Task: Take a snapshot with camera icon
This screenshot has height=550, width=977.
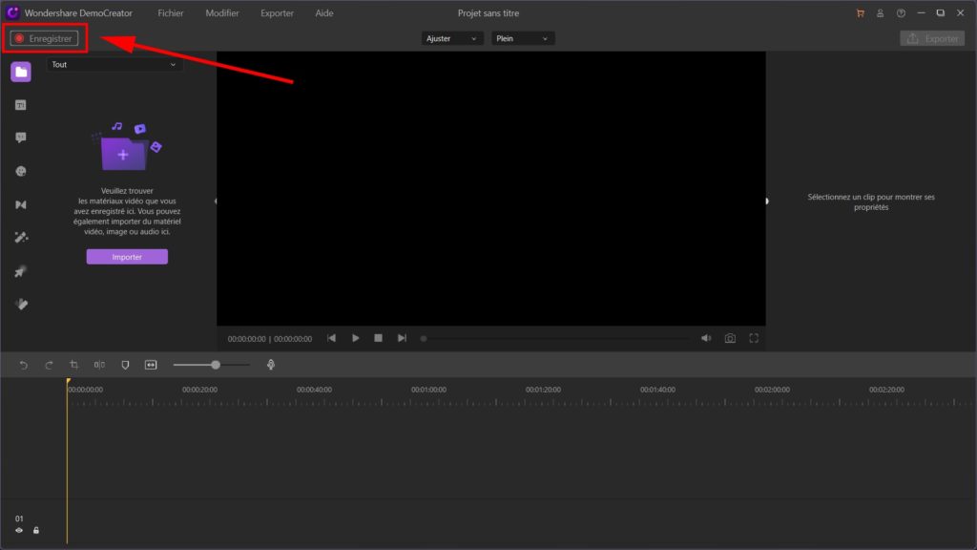Action: 730,339
